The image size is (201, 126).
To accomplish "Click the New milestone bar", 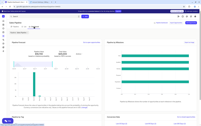I will point(155,56).
